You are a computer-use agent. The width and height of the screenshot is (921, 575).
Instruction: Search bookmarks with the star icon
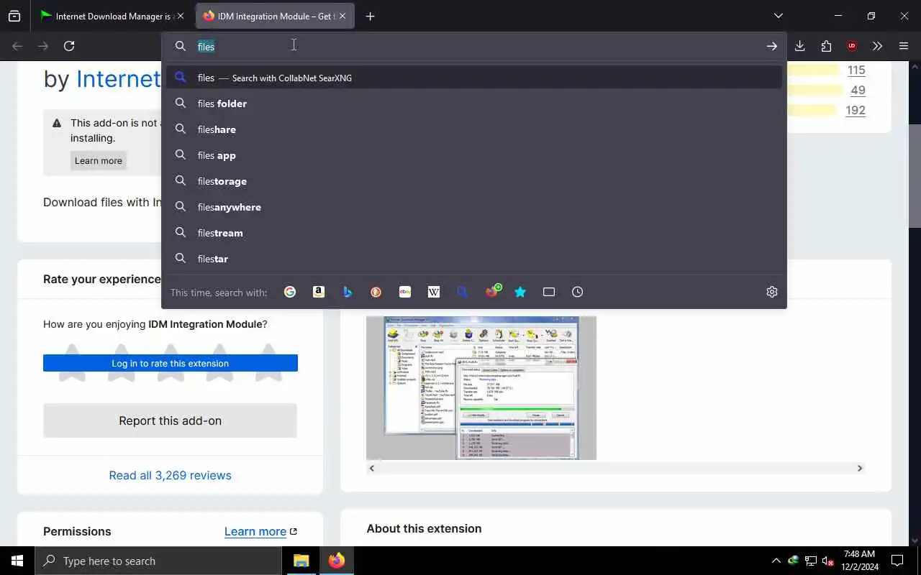tap(520, 292)
